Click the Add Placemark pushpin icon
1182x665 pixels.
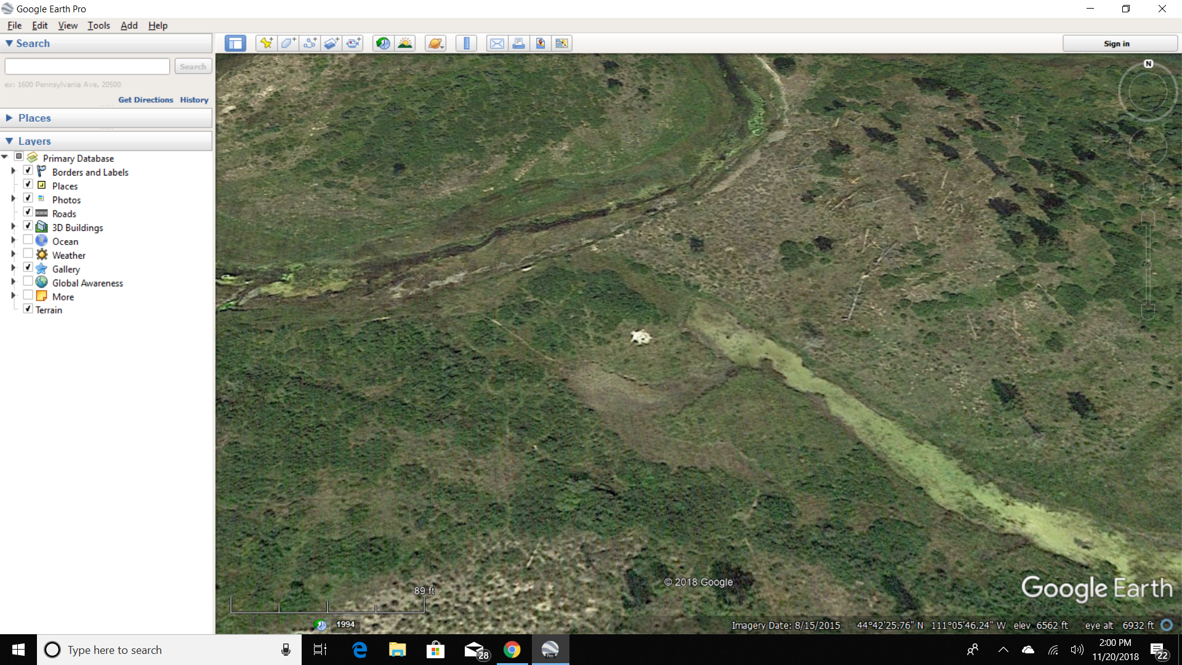tap(266, 43)
